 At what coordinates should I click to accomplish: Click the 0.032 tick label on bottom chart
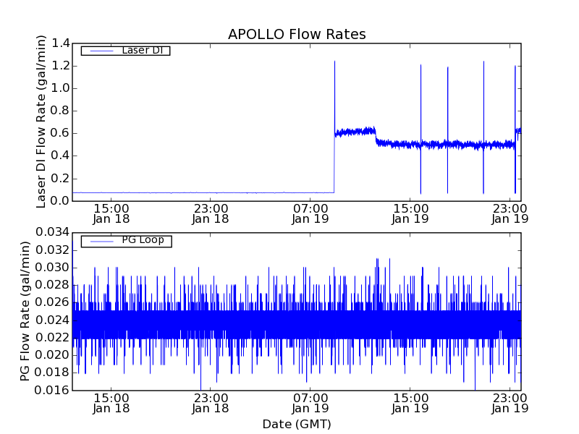click(x=52, y=250)
